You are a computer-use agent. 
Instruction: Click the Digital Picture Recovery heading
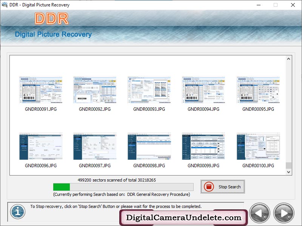[53, 34]
